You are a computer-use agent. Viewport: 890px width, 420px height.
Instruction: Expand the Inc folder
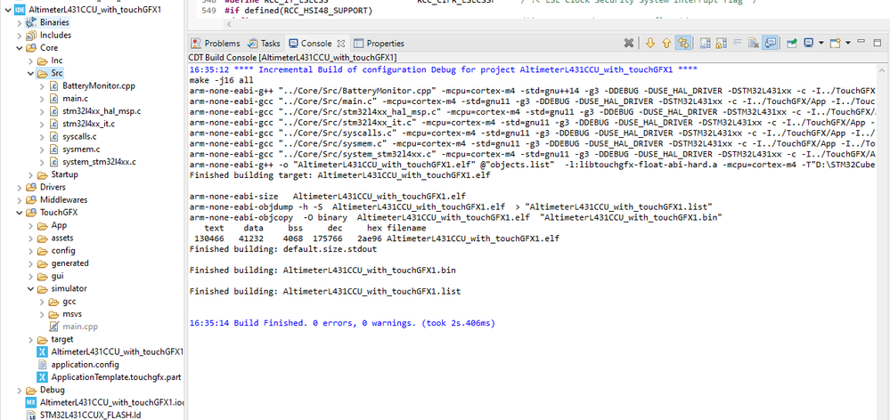pos(30,61)
